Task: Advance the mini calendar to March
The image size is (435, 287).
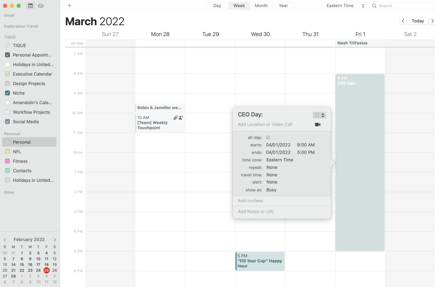Action: click(x=54, y=239)
